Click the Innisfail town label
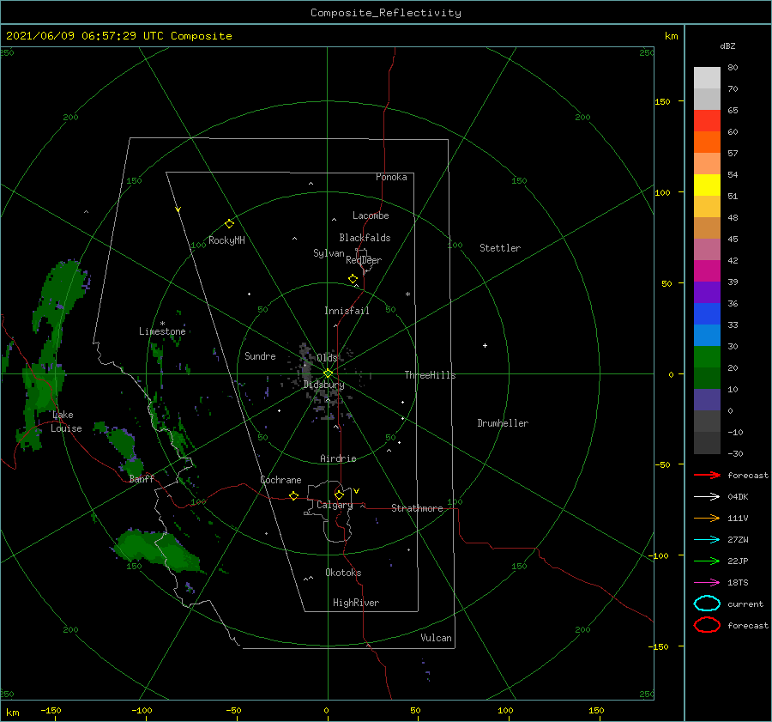This screenshot has height=722, width=772. (347, 311)
